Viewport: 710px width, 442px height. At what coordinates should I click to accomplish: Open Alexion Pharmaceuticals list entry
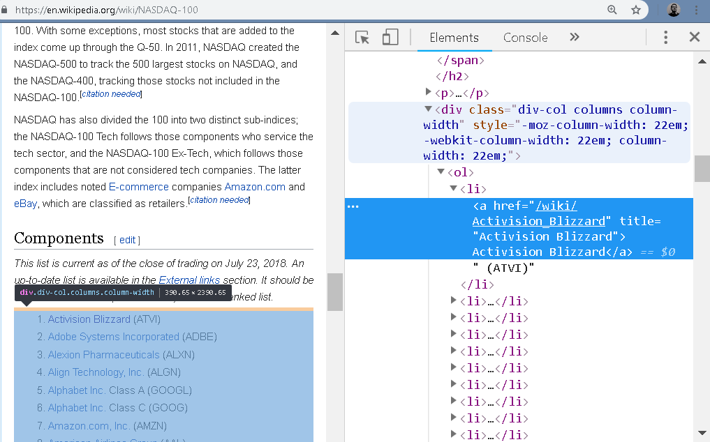(x=104, y=355)
